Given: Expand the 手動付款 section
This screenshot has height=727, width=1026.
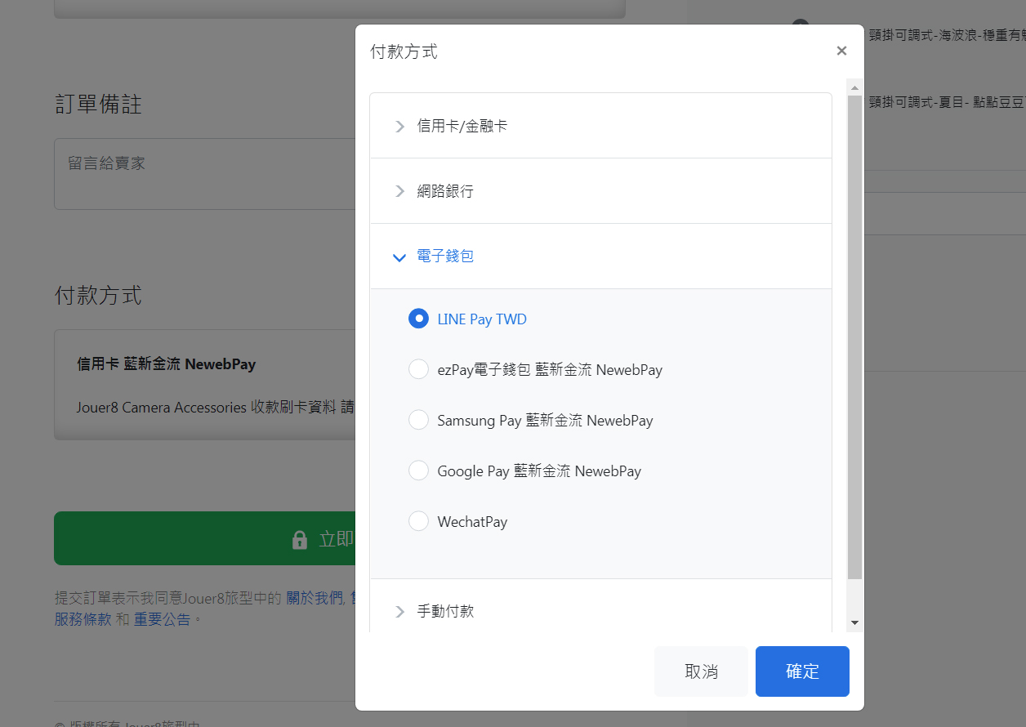Looking at the screenshot, I should (445, 611).
